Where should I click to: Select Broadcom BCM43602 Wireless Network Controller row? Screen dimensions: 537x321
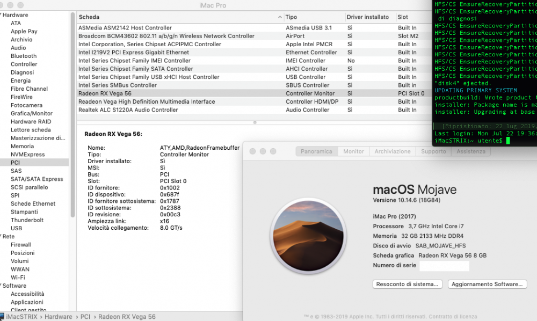click(x=254, y=37)
